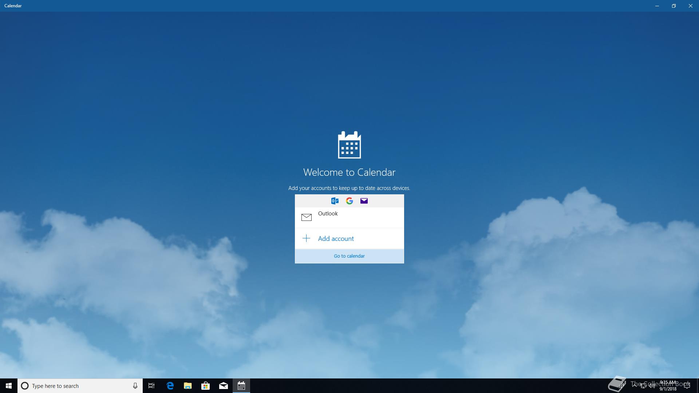Click the Type here to search box

(x=80, y=386)
